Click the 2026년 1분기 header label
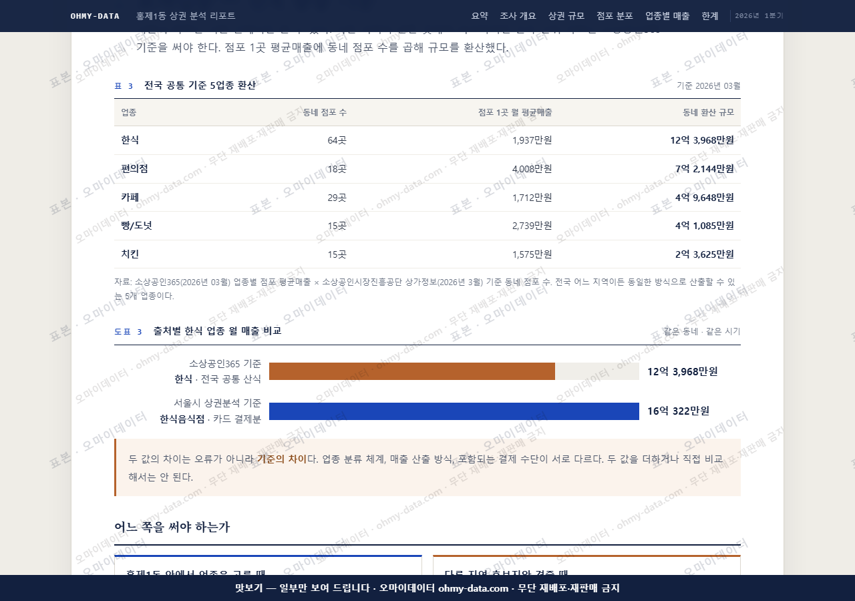This screenshot has height=601, width=855. pos(759,16)
